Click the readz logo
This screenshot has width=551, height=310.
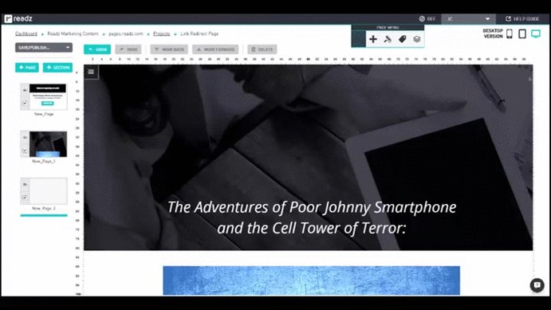click(18, 18)
